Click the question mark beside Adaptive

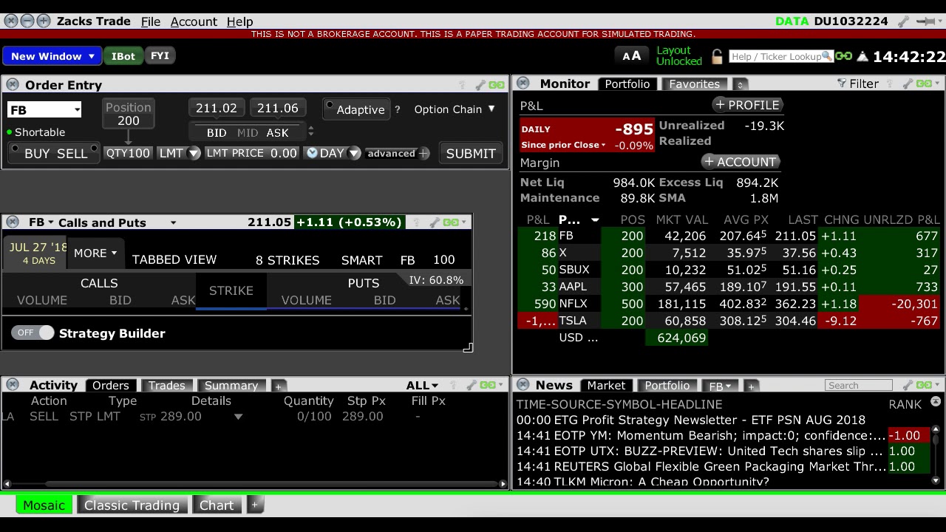point(397,109)
